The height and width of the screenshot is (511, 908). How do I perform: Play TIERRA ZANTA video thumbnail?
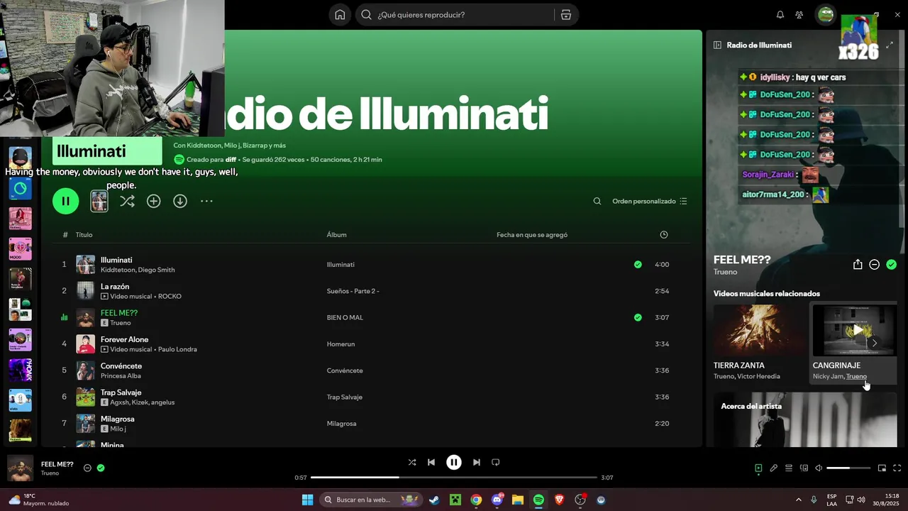pyautogui.click(x=759, y=330)
